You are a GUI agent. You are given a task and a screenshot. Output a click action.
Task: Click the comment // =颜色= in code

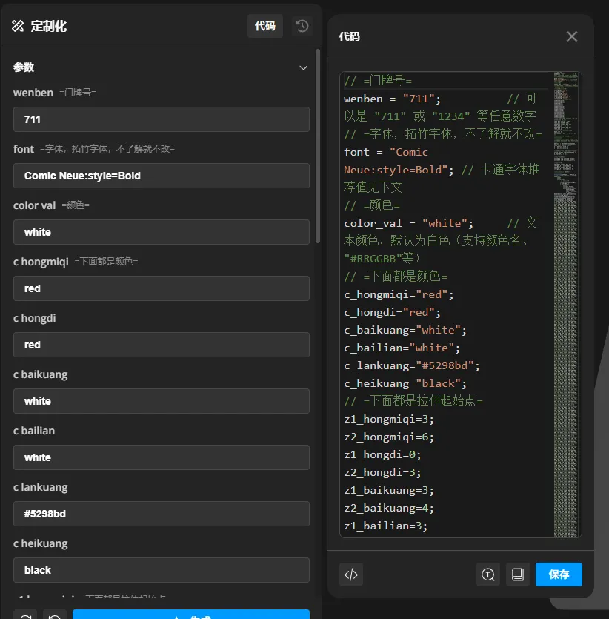pyautogui.click(x=372, y=205)
